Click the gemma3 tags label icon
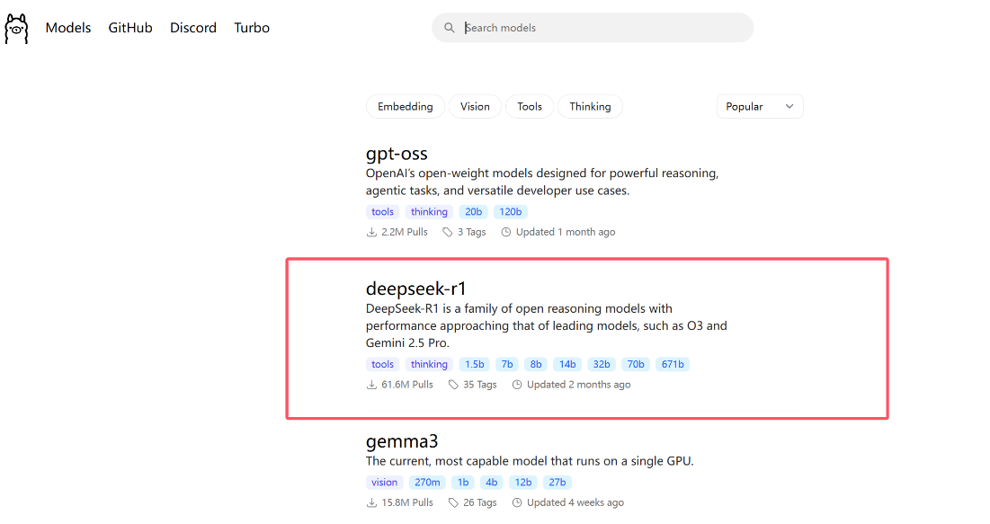 pyautogui.click(x=453, y=502)
